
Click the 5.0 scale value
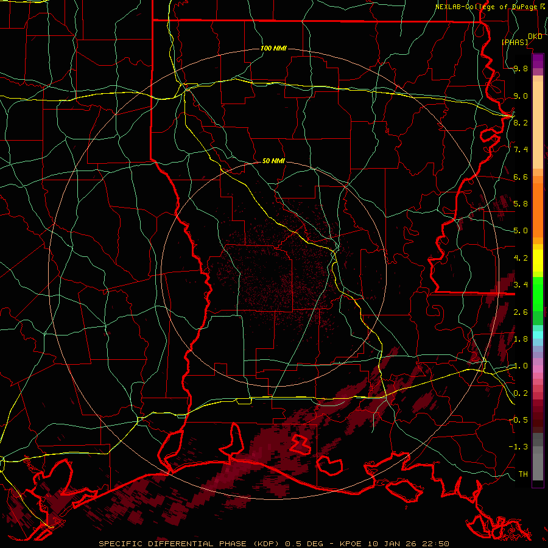(x=521, y=231)
